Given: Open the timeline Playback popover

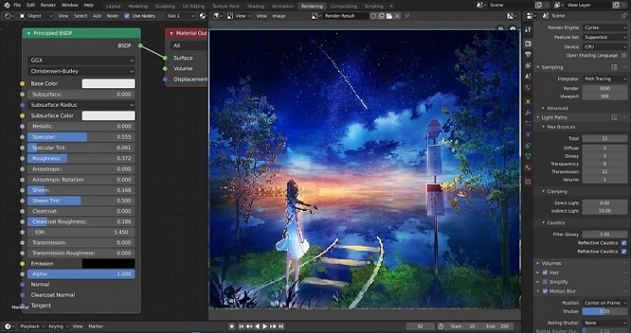Looking at the screenshot, I should [32, 326].
